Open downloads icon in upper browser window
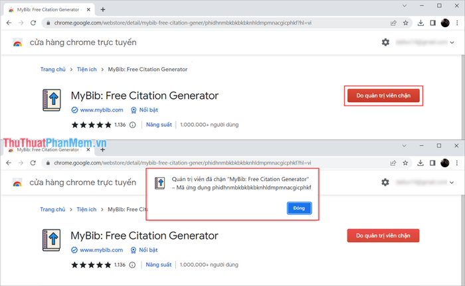 coord(420,23)
